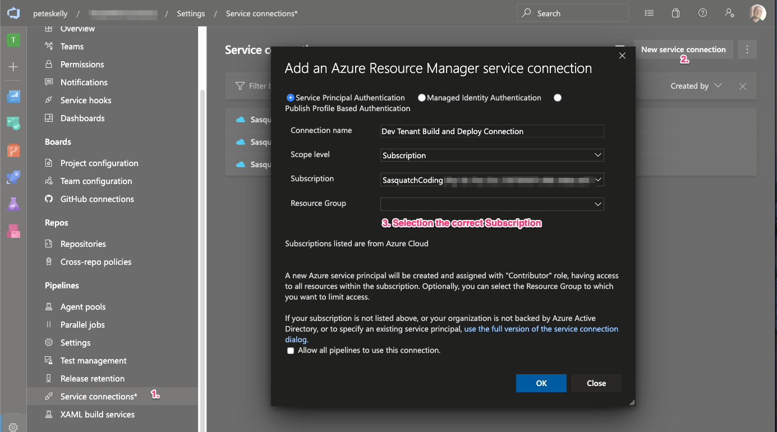Follow the full version dialog link
Image resolution: width=777 pixels, height=432 pixels.
(x=541, y=329)
